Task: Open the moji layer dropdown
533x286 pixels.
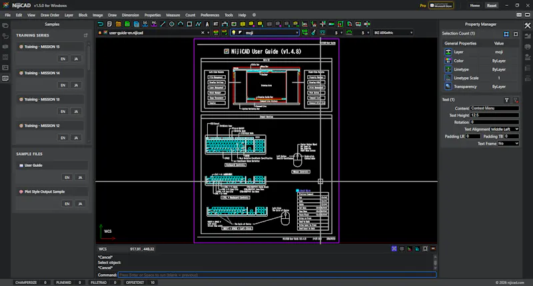Action: 265,33
